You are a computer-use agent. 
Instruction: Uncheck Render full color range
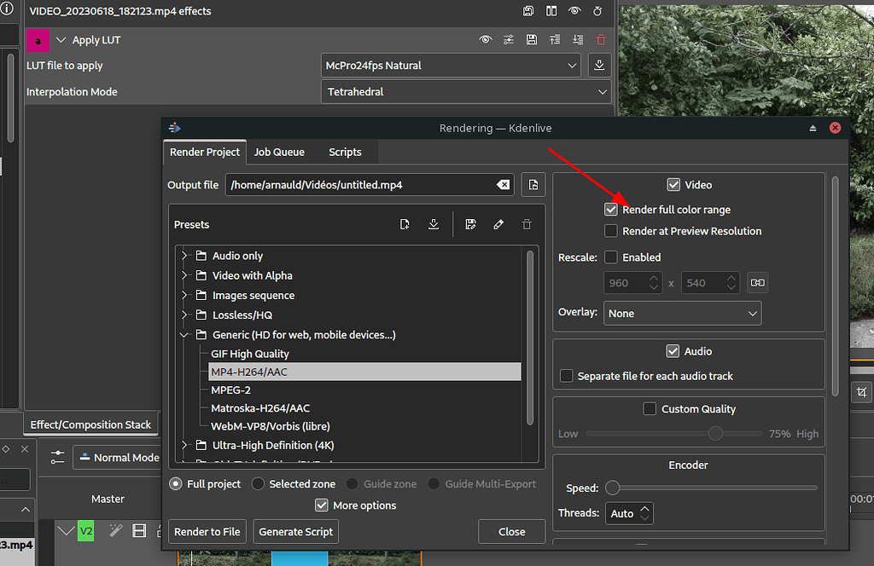[x=611, y=209]
